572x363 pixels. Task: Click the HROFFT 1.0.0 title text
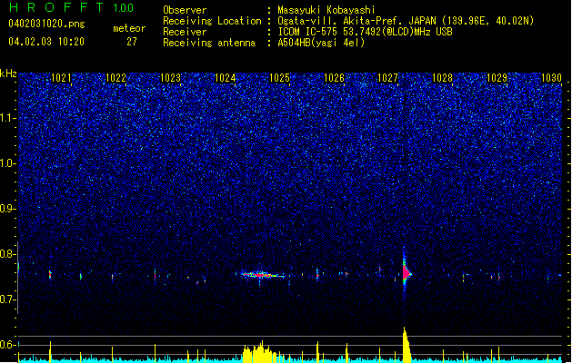71,7
